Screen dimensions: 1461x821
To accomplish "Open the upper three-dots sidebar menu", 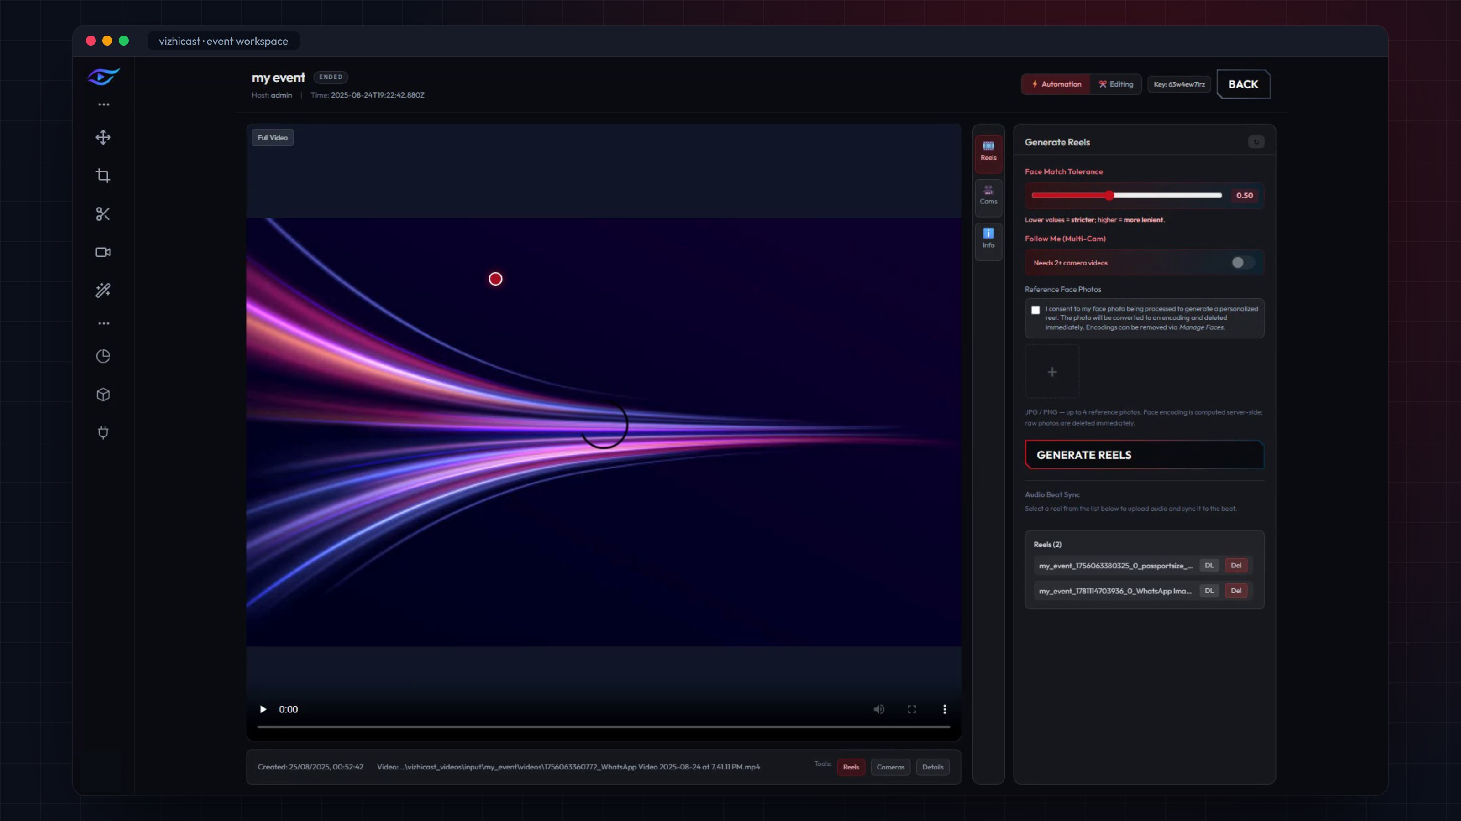I will click(x=103, y=105).
